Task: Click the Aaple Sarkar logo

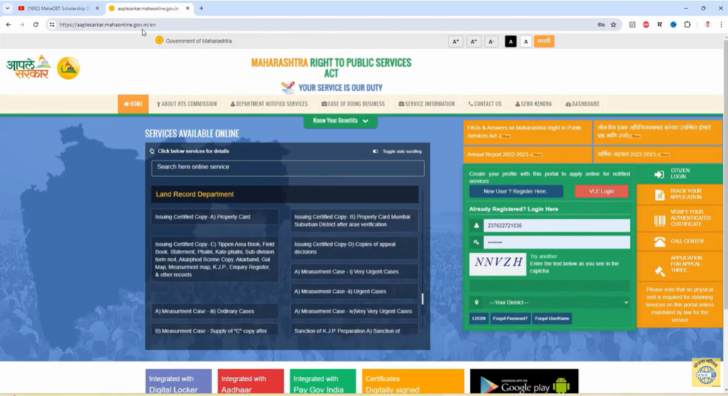Action: [28, 68]
